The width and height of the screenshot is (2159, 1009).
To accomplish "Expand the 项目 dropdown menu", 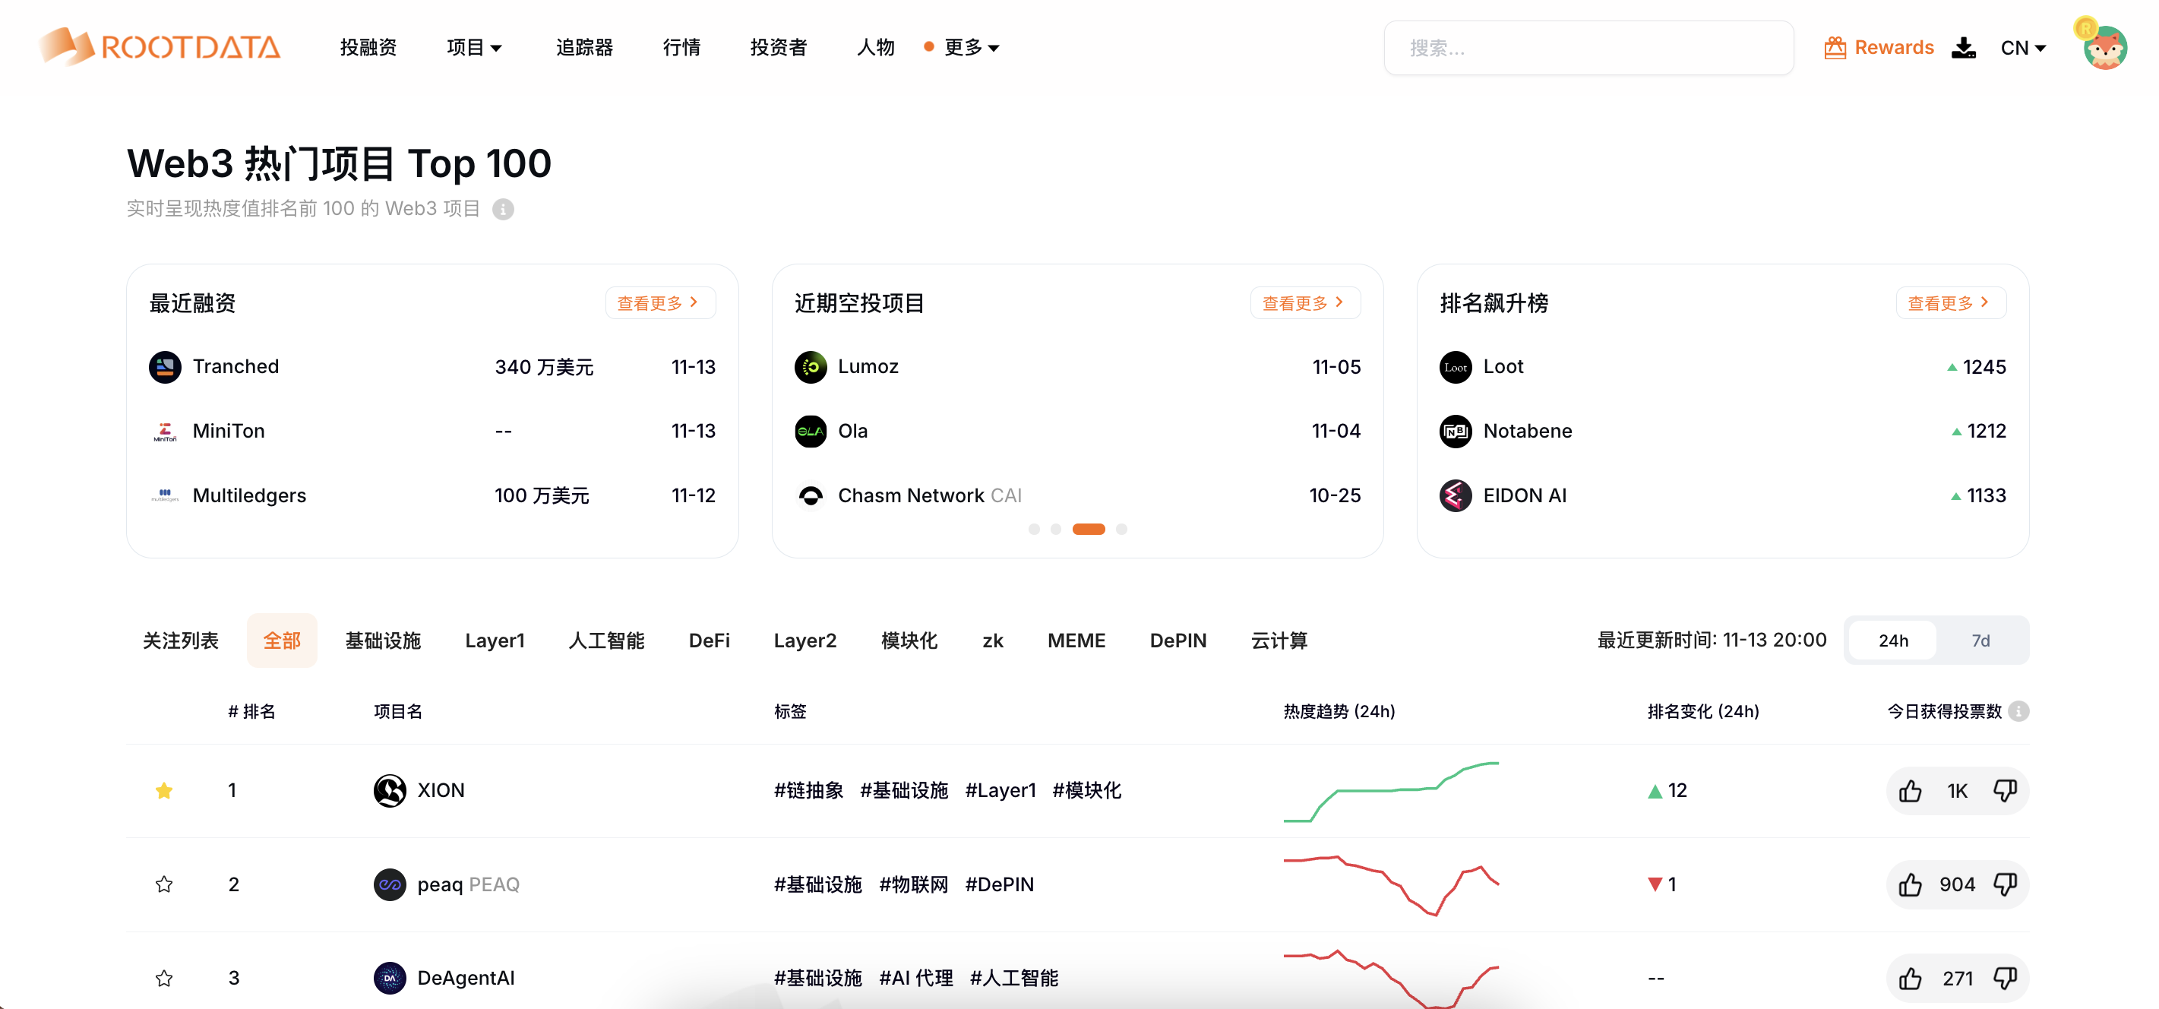I will point(474,48).
